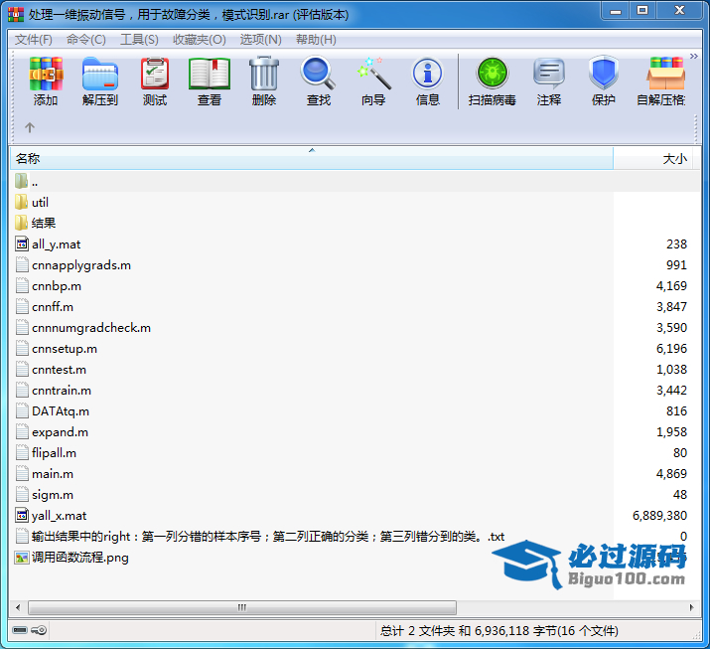Click the WinRAR title bar app icon
The height and width of the screenshot is (649, 710).
click(16, 15)
